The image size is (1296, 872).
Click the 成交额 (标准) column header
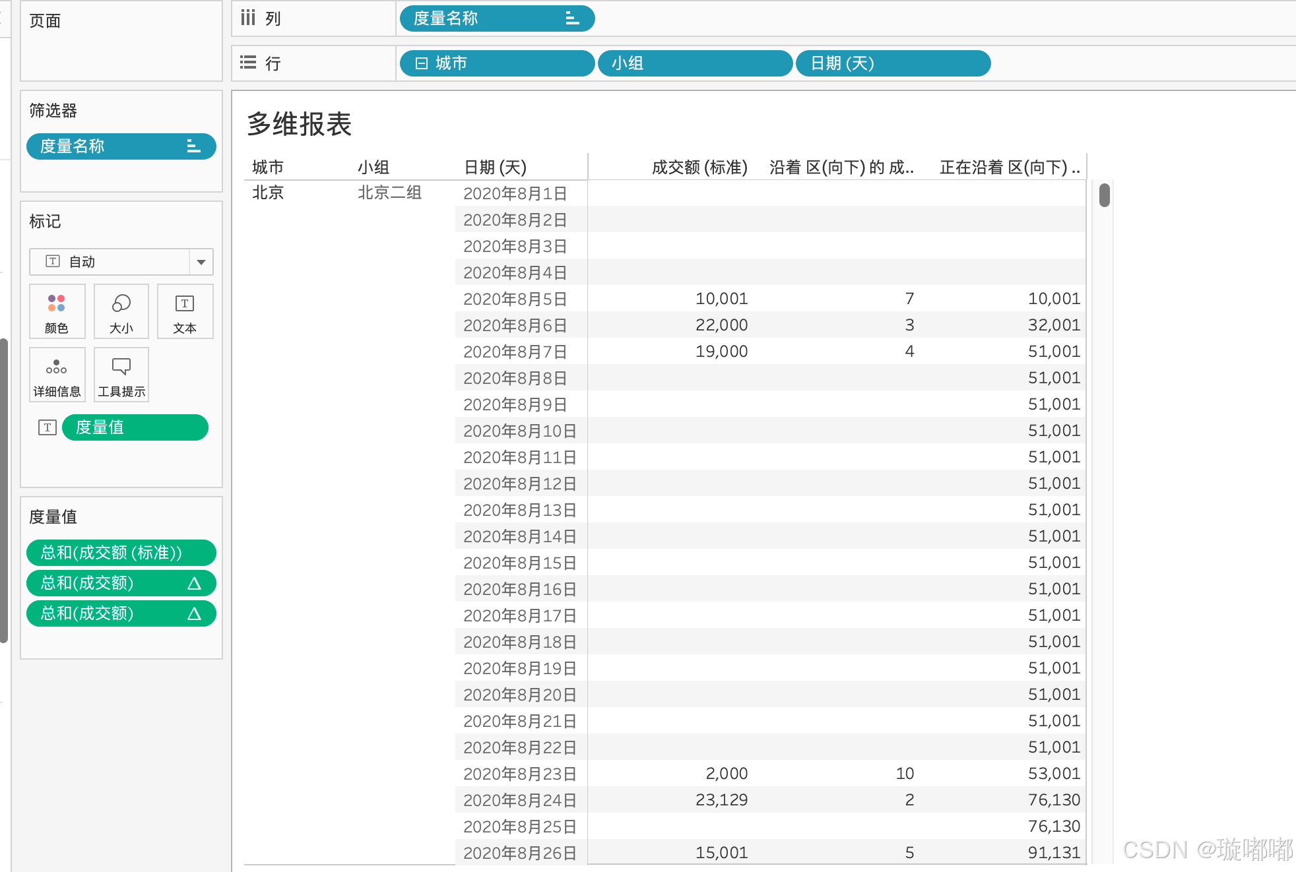pos(699,168)
